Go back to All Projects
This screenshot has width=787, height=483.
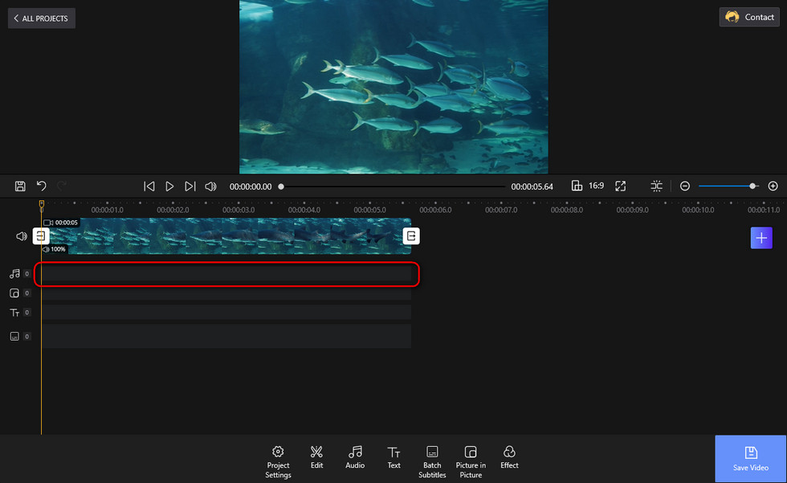click(41, 18)
